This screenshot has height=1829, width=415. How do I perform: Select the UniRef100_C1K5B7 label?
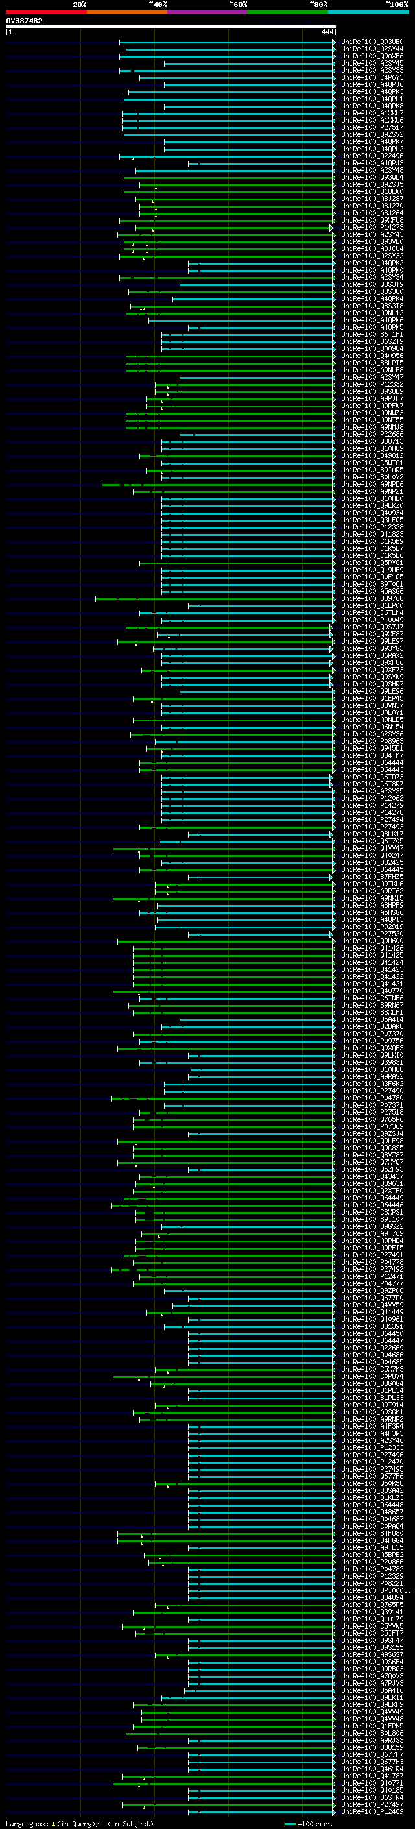pos(372,548)
